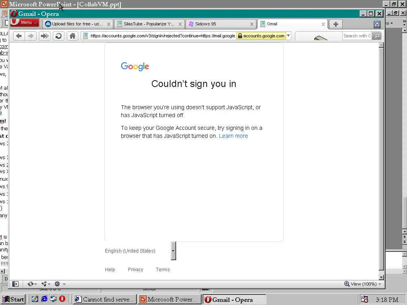The image size is (407, 305).
Task: Open the Opera Link sync dropdown icon
Action: pos(32,284)
